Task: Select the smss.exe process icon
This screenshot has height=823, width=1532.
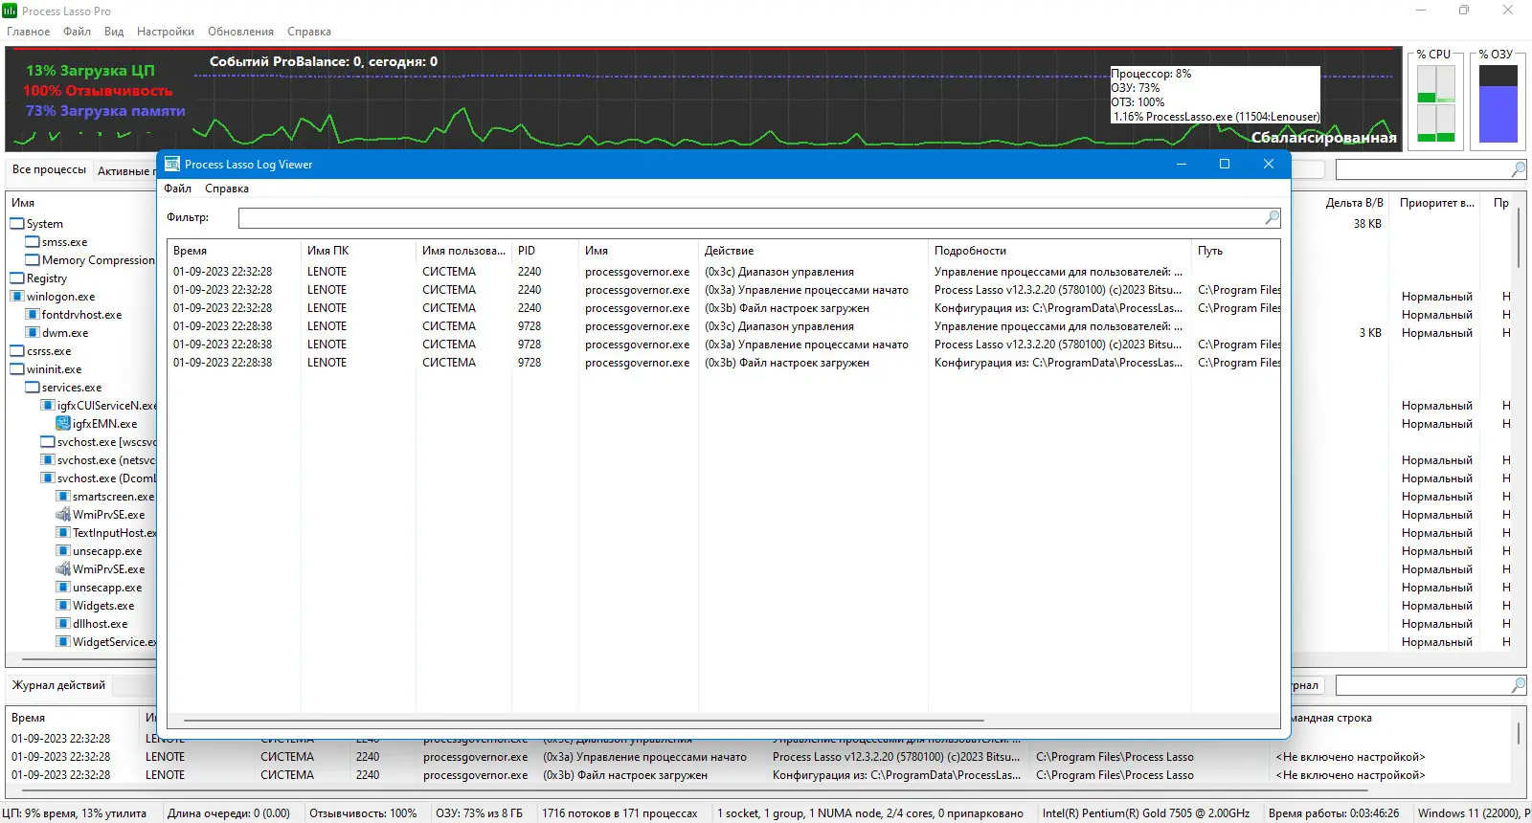Action: coord(33,242)
